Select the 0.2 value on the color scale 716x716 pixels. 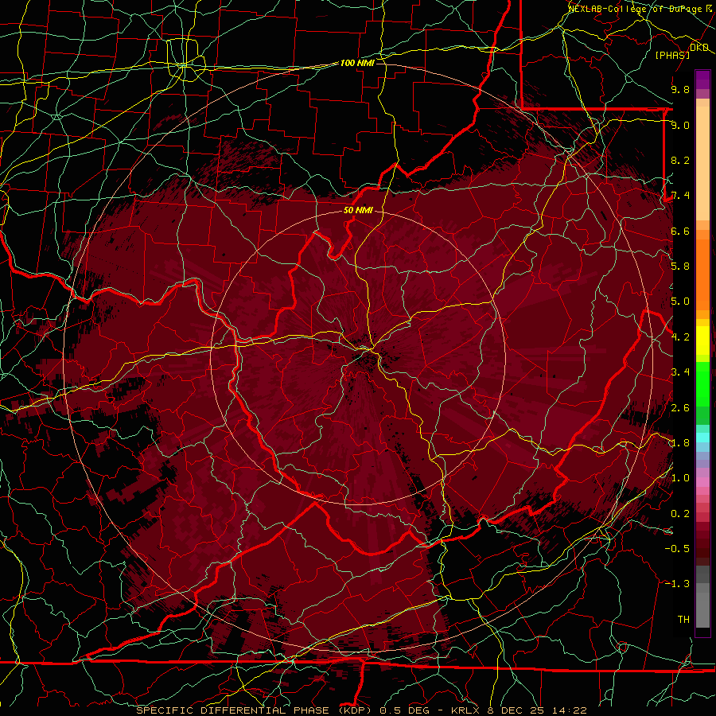[680, 514]
